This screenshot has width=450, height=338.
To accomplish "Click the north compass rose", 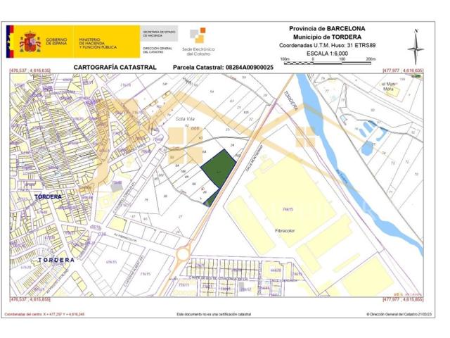I will (x=416, y=47).
